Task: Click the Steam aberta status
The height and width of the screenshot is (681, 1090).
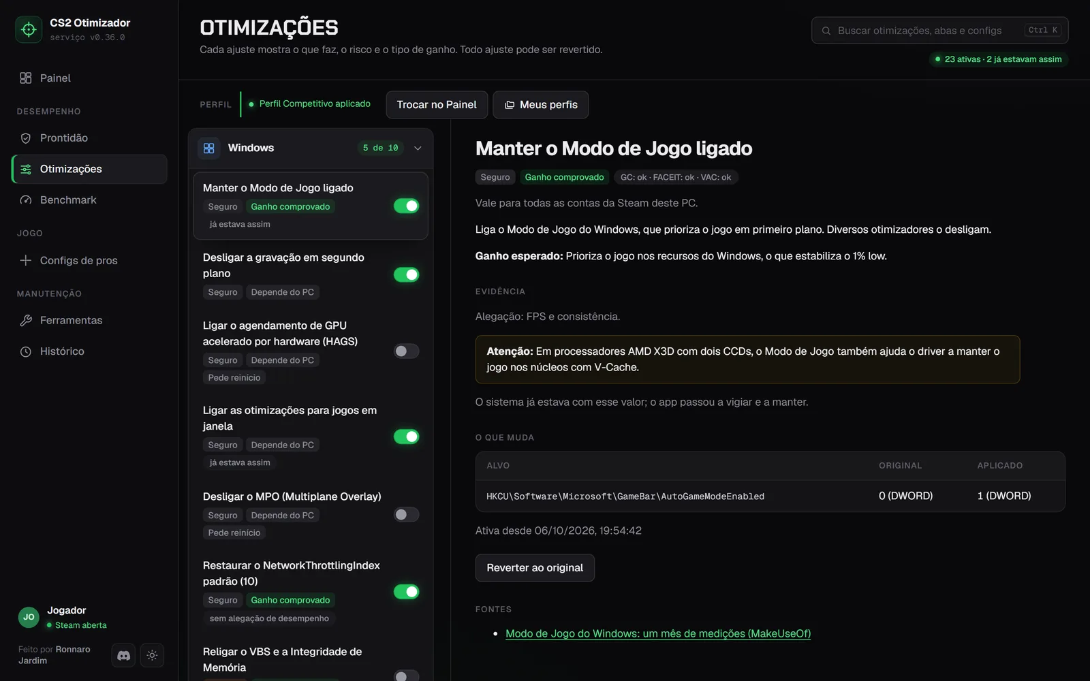Action: coord(76,625)
